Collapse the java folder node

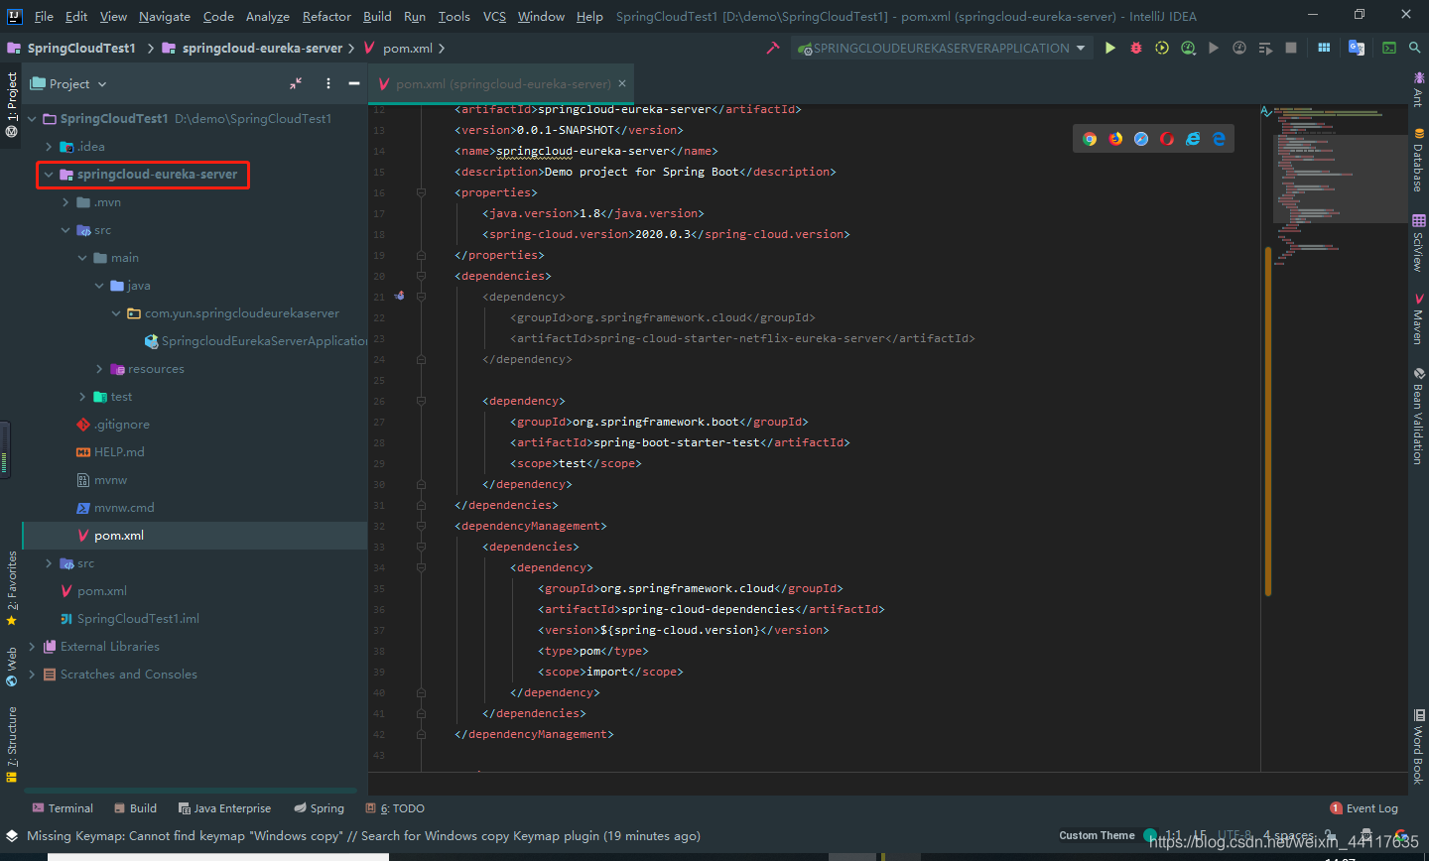click(99, 286)
